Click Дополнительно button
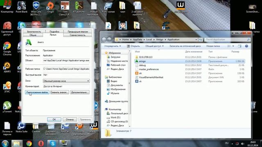This screenshot has height=147, width=262. point(80,92)
